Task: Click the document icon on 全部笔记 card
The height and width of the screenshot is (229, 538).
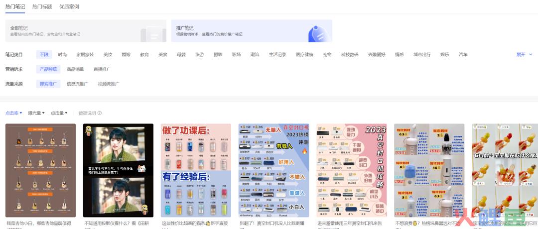Action: pyautogui.click(x=153, y=33)
